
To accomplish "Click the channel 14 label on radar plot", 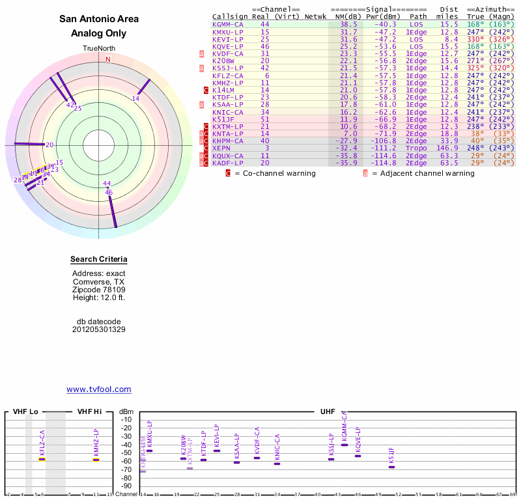I will pyautogui.click(x=135, y=98).
